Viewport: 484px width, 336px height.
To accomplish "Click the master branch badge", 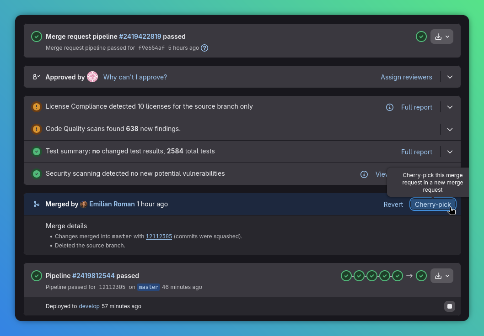I will click(148, 287).
